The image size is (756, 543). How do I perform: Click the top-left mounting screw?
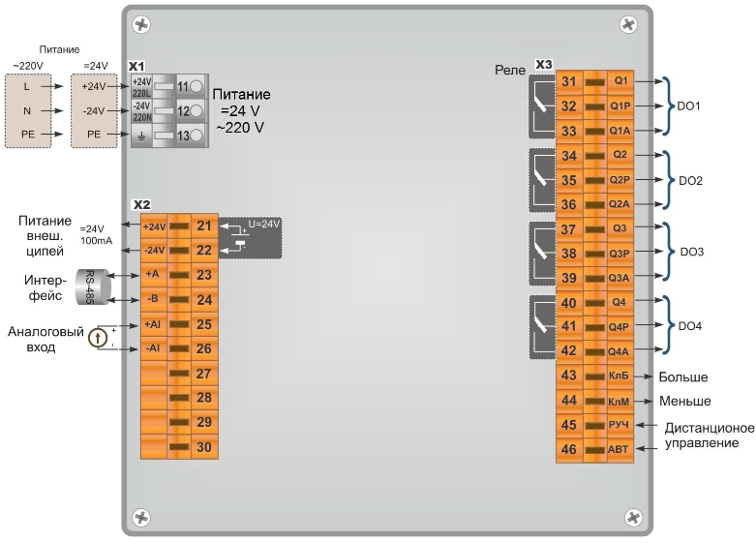pyautogui.click(x=141, y=24)
